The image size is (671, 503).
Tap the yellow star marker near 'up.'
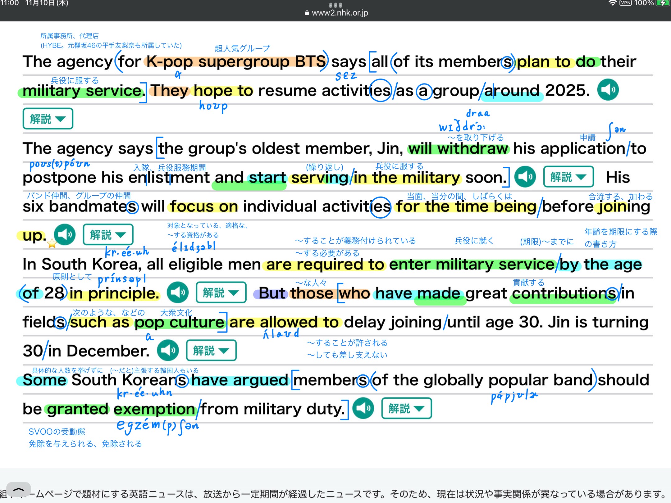tap(52, 244)
